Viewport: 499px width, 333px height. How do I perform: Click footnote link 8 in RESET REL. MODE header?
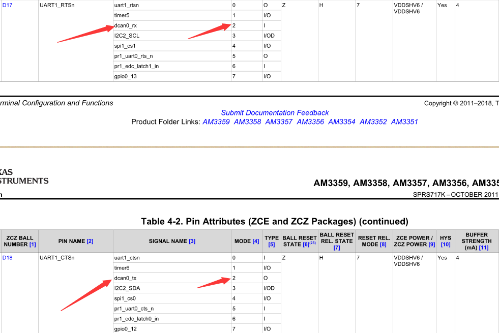coord(382,245)
